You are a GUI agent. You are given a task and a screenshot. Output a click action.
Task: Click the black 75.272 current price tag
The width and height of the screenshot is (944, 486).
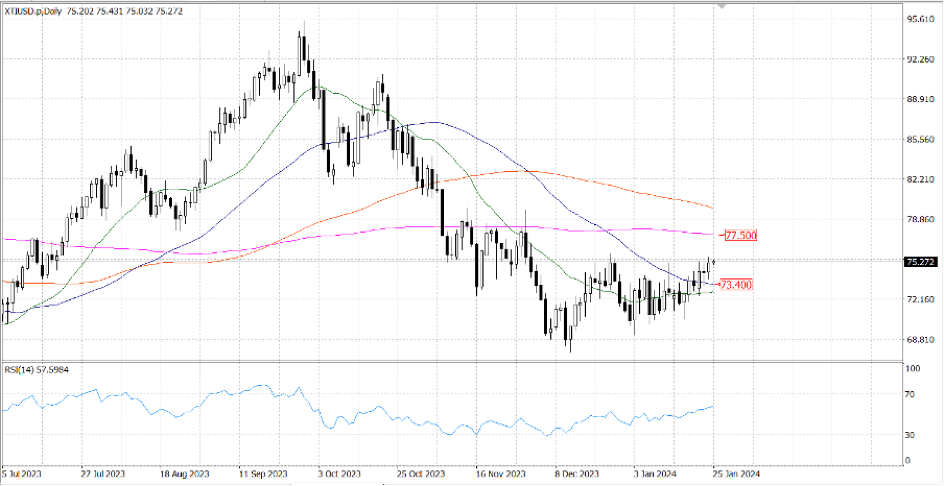point(920,262)
